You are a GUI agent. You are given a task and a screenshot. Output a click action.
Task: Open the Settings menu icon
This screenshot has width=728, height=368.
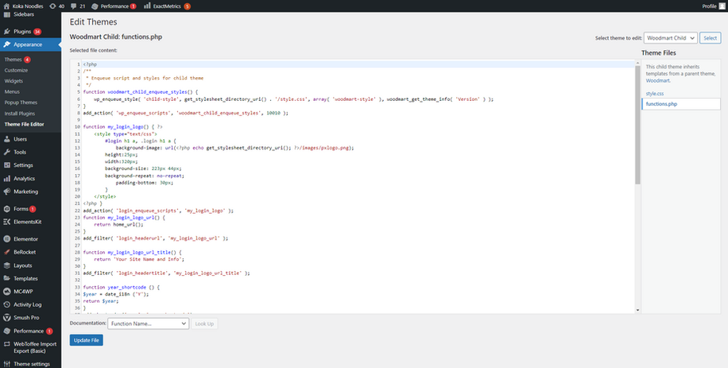point(7,165)
